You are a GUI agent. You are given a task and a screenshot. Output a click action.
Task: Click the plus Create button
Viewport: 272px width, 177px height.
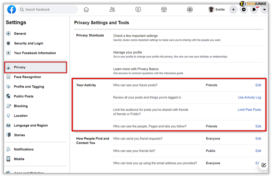[233, 10]
